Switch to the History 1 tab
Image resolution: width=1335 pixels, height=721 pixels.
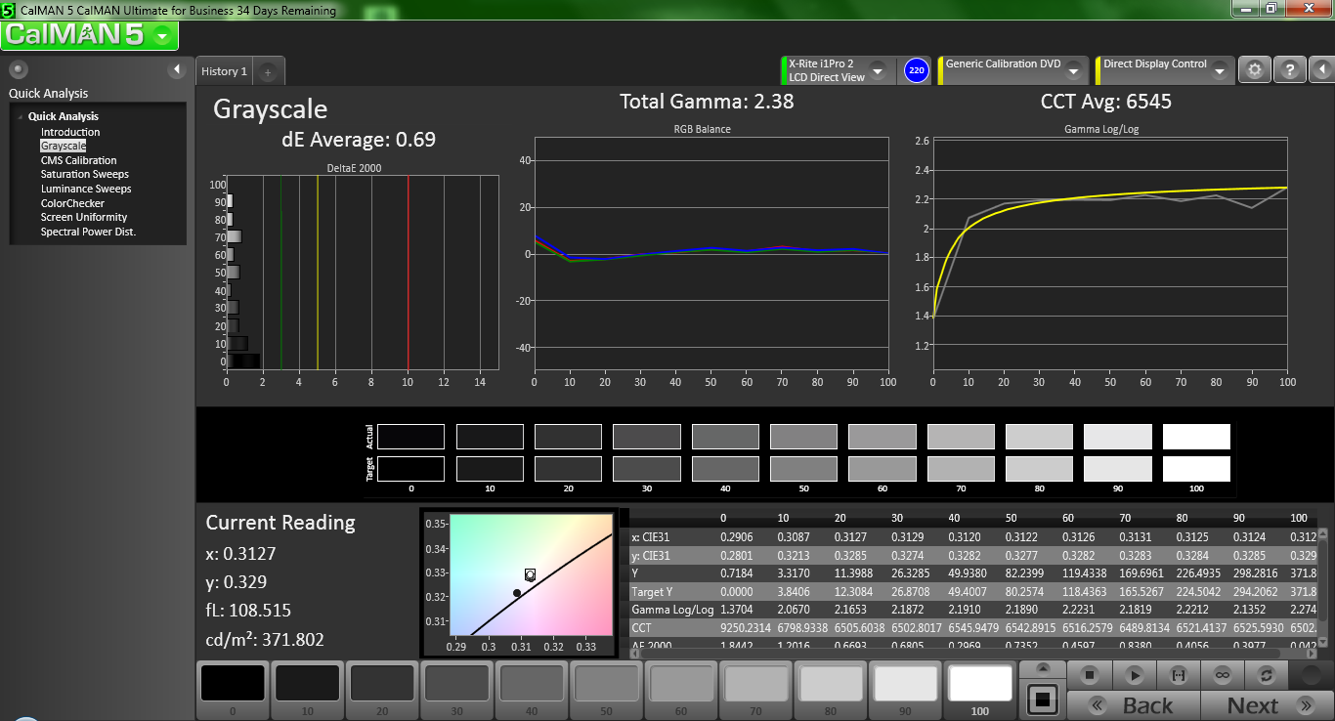[224, 71]
